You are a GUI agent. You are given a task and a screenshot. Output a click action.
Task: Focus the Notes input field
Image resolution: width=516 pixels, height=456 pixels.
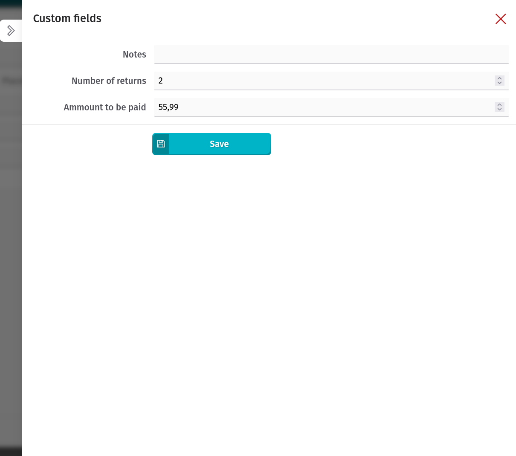pyautogui.click(x=331, y=55)
